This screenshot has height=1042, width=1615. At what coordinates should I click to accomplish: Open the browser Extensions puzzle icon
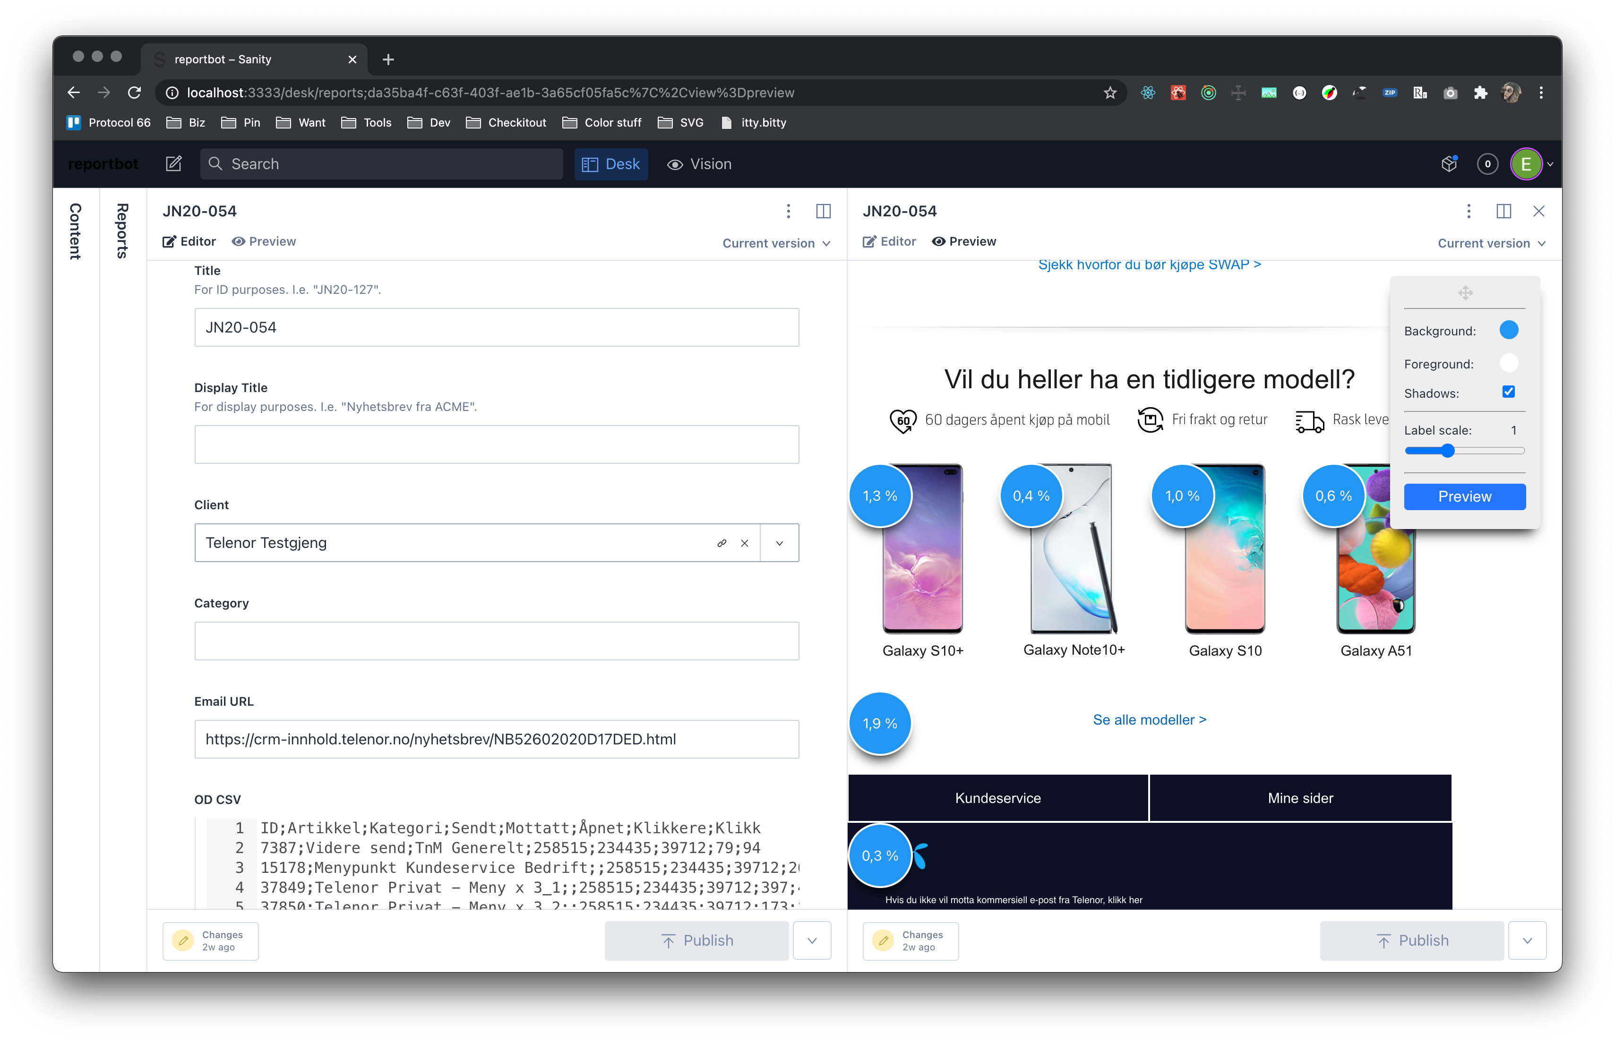1481,93
